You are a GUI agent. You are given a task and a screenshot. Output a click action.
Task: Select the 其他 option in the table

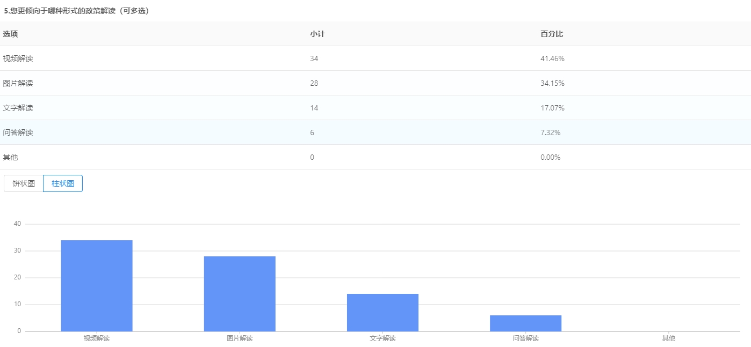point(10,157)
